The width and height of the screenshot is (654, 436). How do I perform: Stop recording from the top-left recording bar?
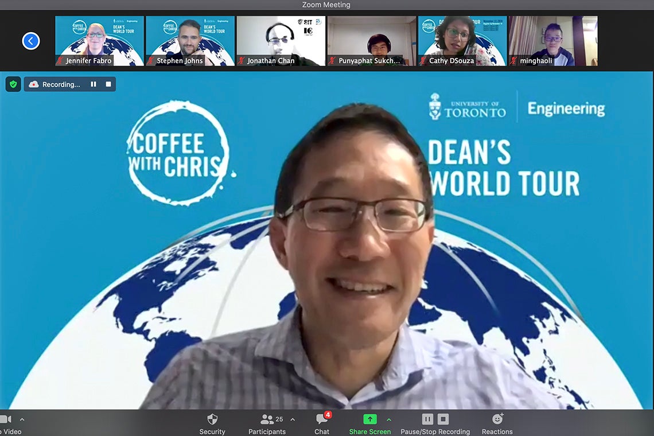pyautogui.click(x=108, y=84)
